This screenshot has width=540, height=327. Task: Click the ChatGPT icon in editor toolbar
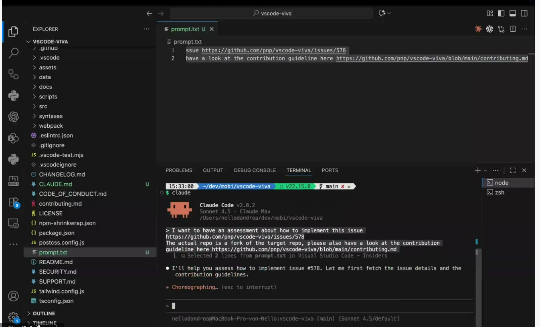489,29
